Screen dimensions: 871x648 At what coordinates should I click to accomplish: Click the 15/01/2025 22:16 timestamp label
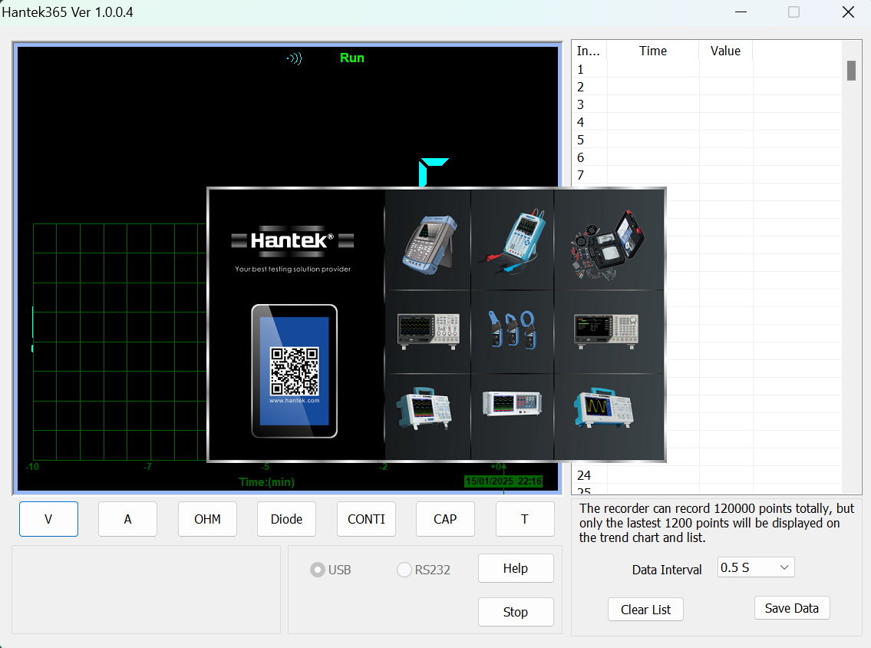503,481
